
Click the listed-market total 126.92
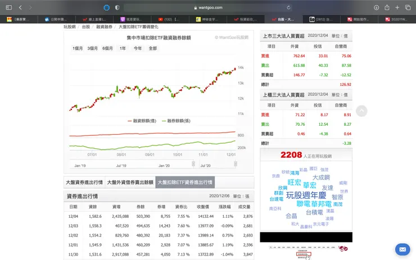coord(345,85)
